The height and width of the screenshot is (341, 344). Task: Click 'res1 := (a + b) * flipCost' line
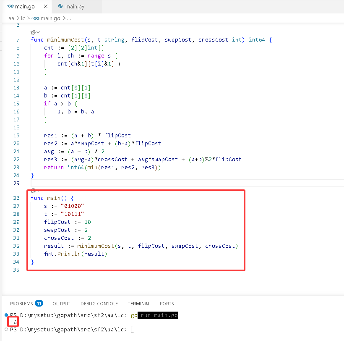point(87,136)
